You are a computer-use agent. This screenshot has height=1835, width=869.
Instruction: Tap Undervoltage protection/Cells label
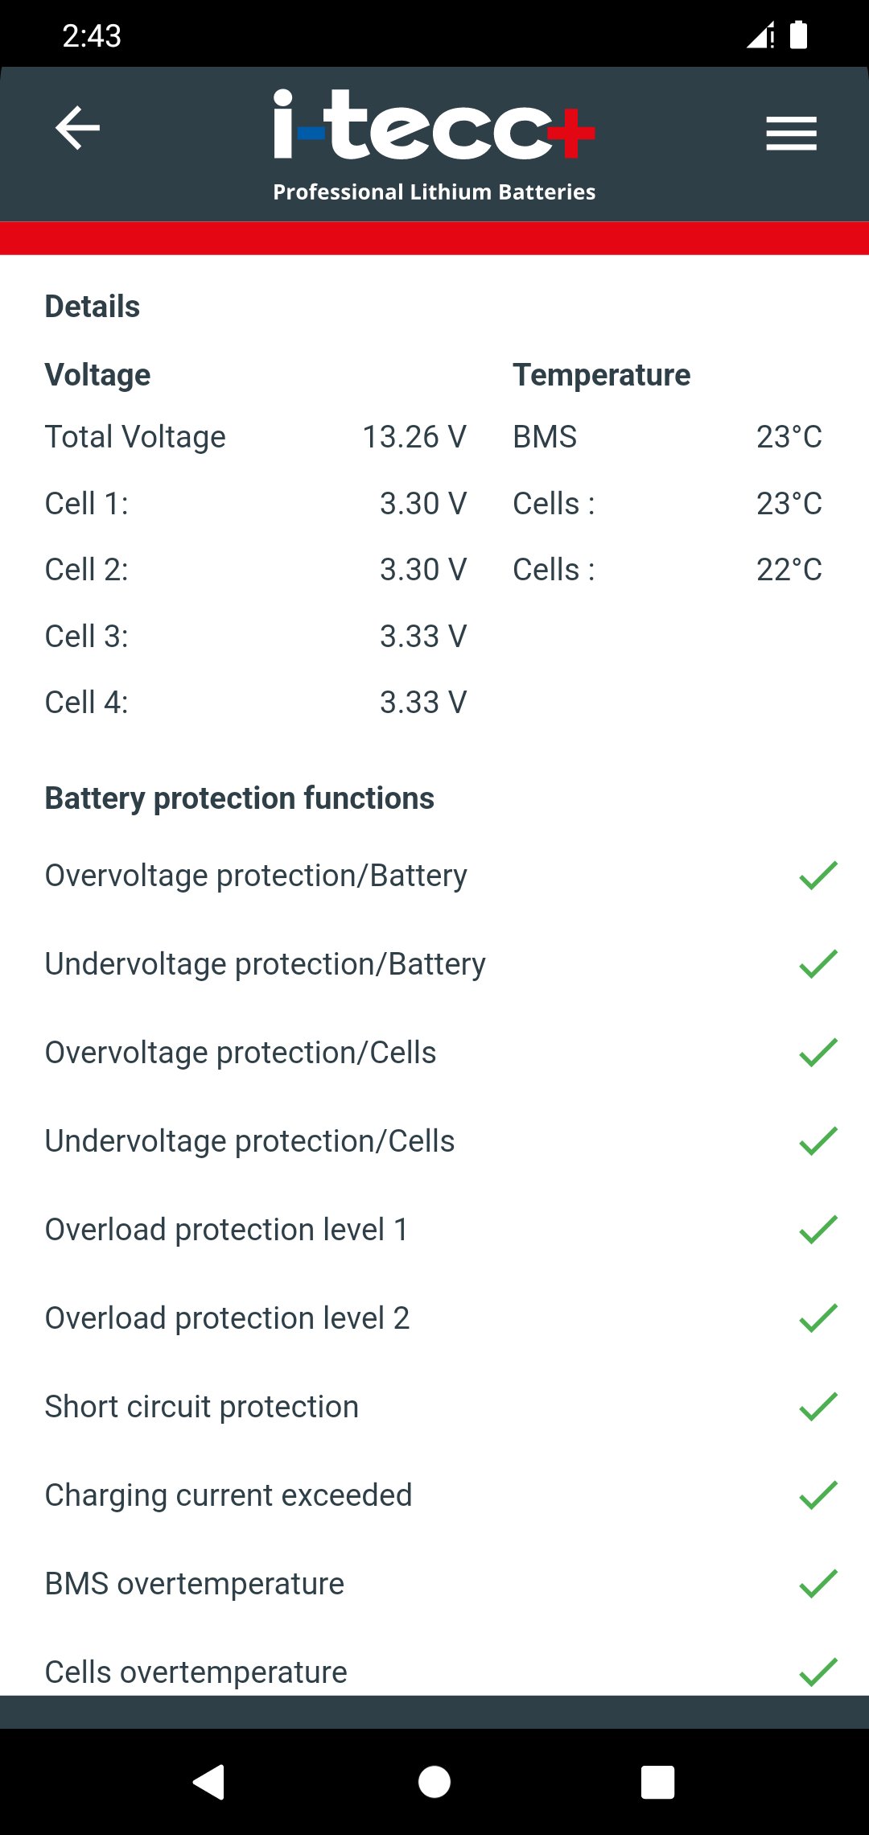(249, 1141)
